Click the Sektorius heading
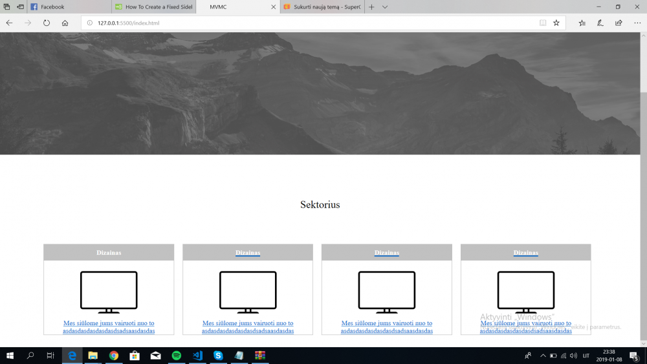This screenshot has height=364, width=647. point(320,204)
